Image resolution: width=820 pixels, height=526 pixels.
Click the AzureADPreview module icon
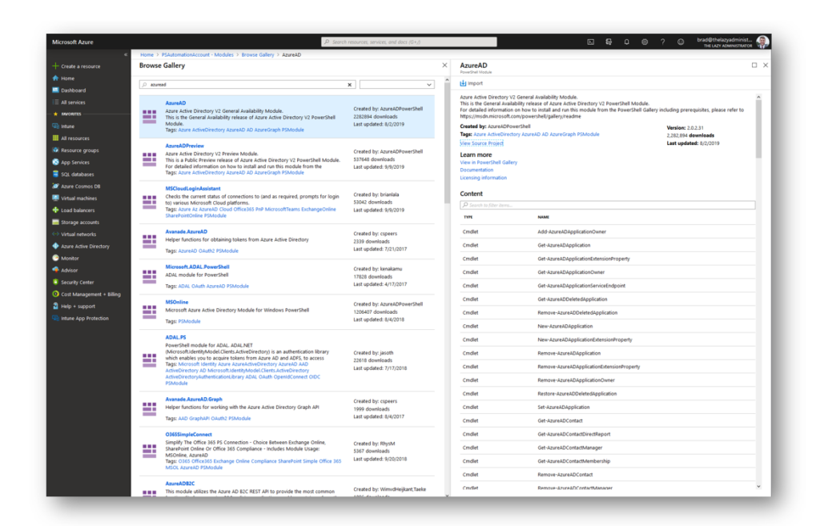point(150,159)
